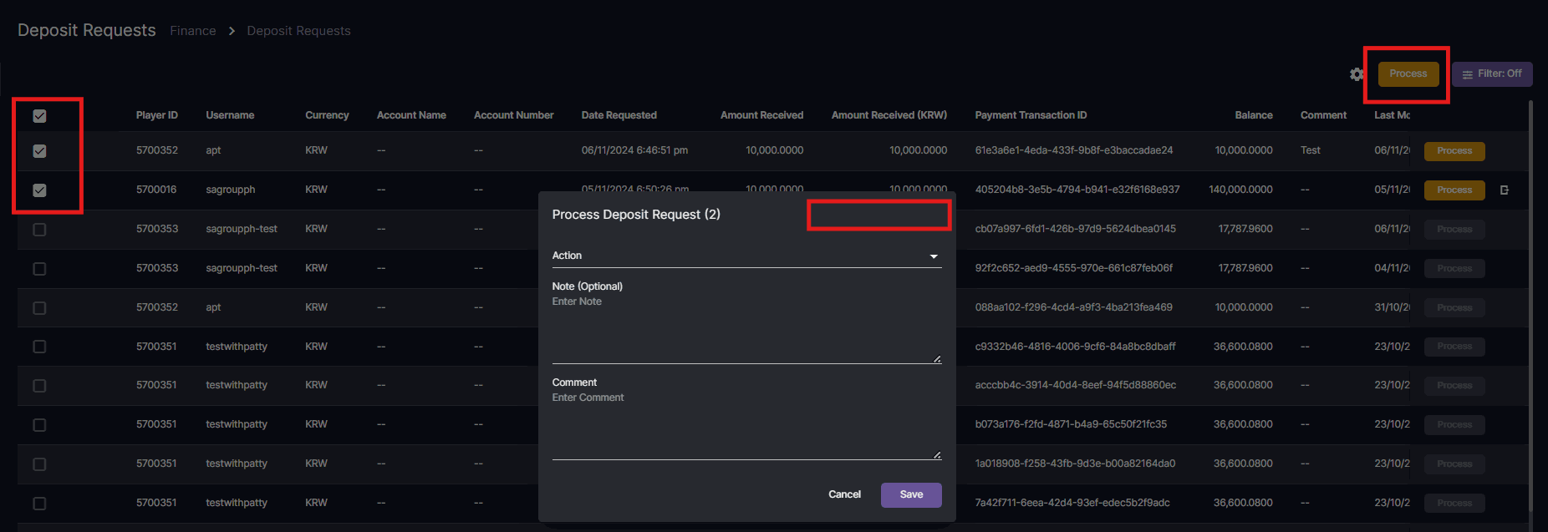Cancel the Process Deposit Request dialog
This screenshot has width=1548, height=532.
pos(844,494)
